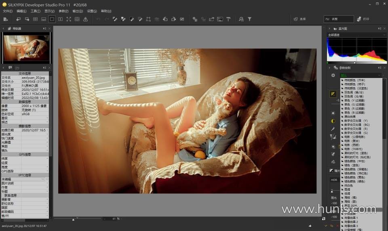Move the zoom slider below the preview
Image resolution: width=388 pixels, height=231 pixels.
(x=73, y=219)
